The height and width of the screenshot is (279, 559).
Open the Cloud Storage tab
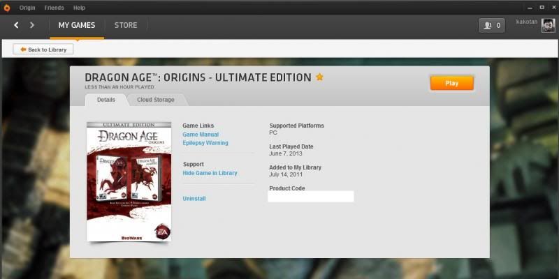155,100
